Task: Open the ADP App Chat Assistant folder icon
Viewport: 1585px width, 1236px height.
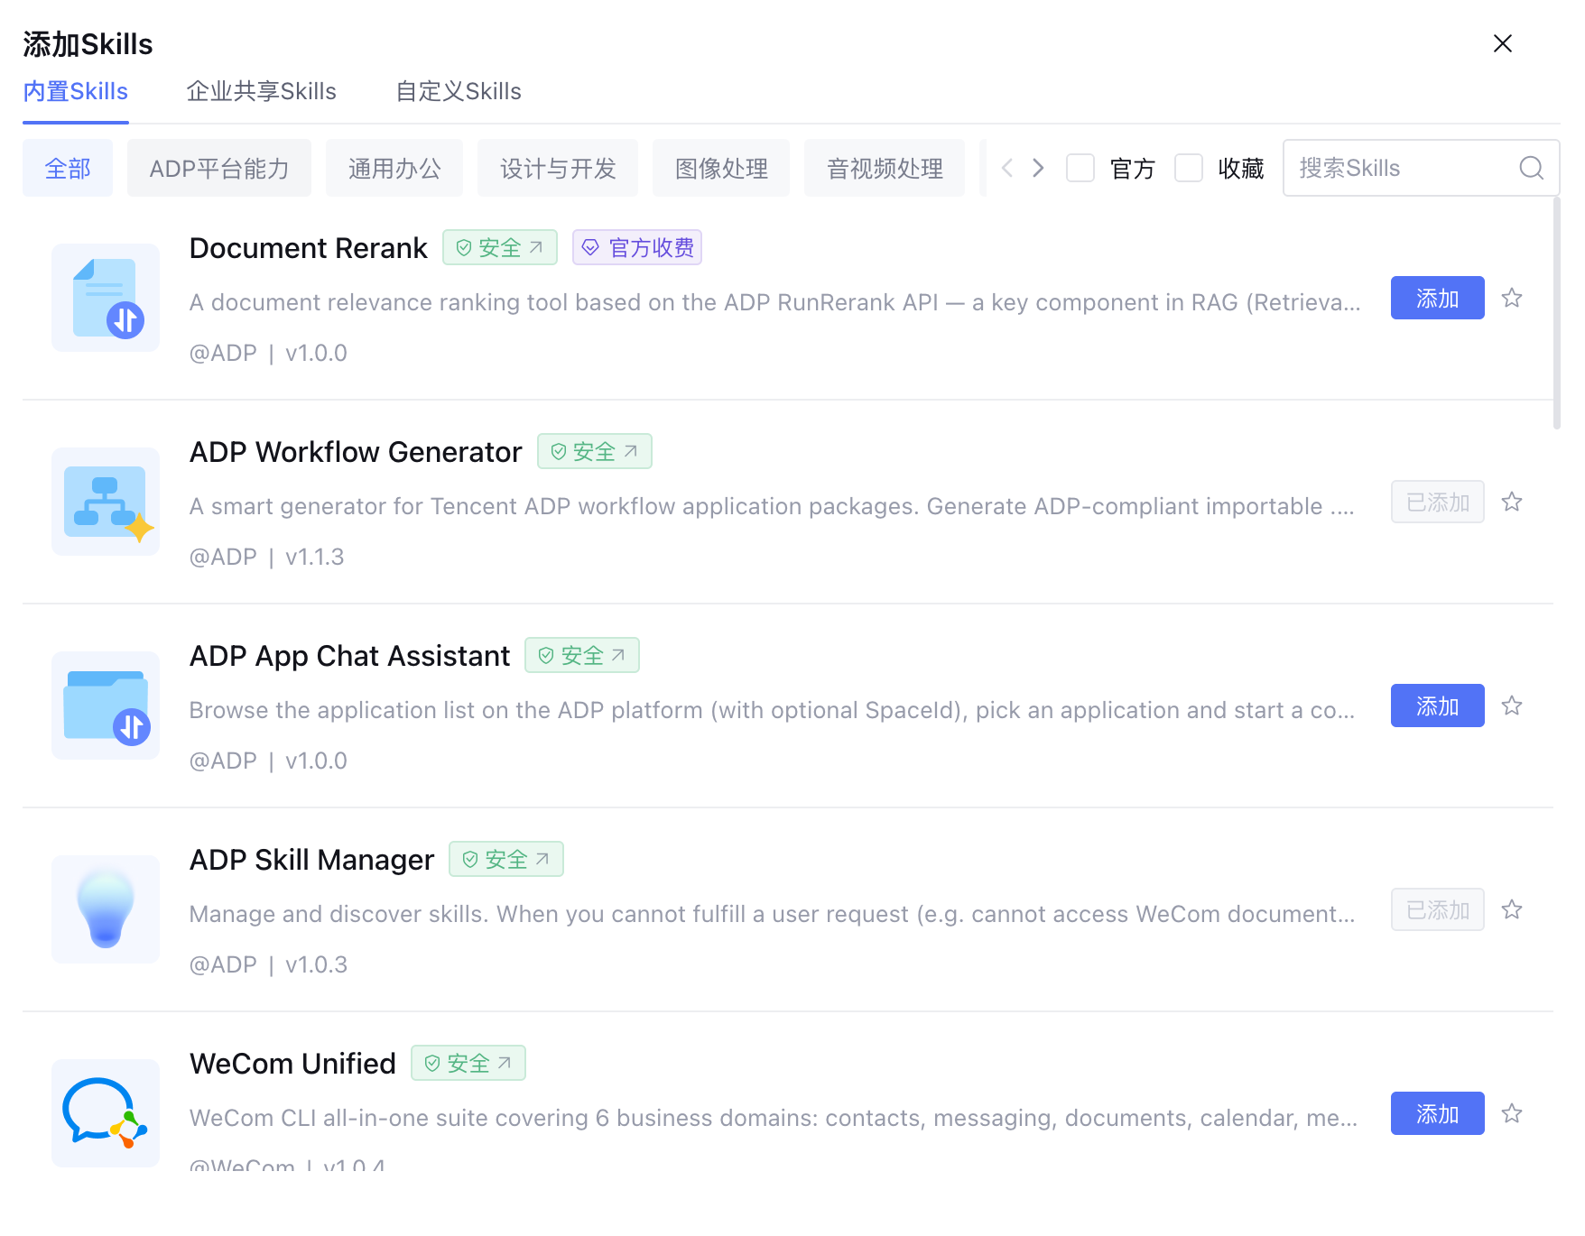Action: pos(106,706)
